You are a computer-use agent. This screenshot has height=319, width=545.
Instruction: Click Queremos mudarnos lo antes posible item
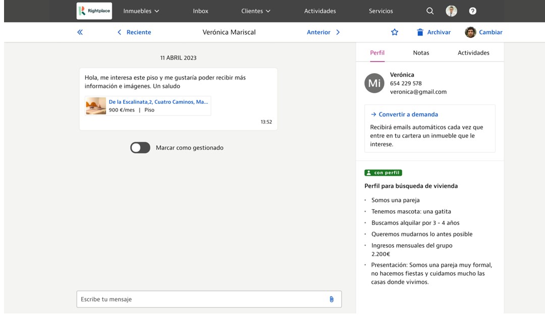[x=421, y=234]
